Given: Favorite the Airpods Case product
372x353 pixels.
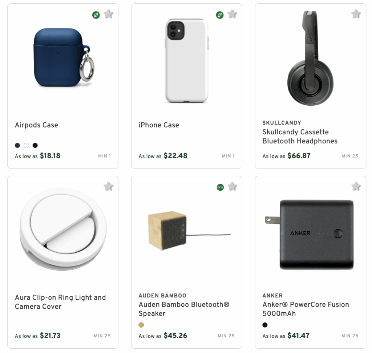Looking at the screenshot, I should [x=108, y=14].
